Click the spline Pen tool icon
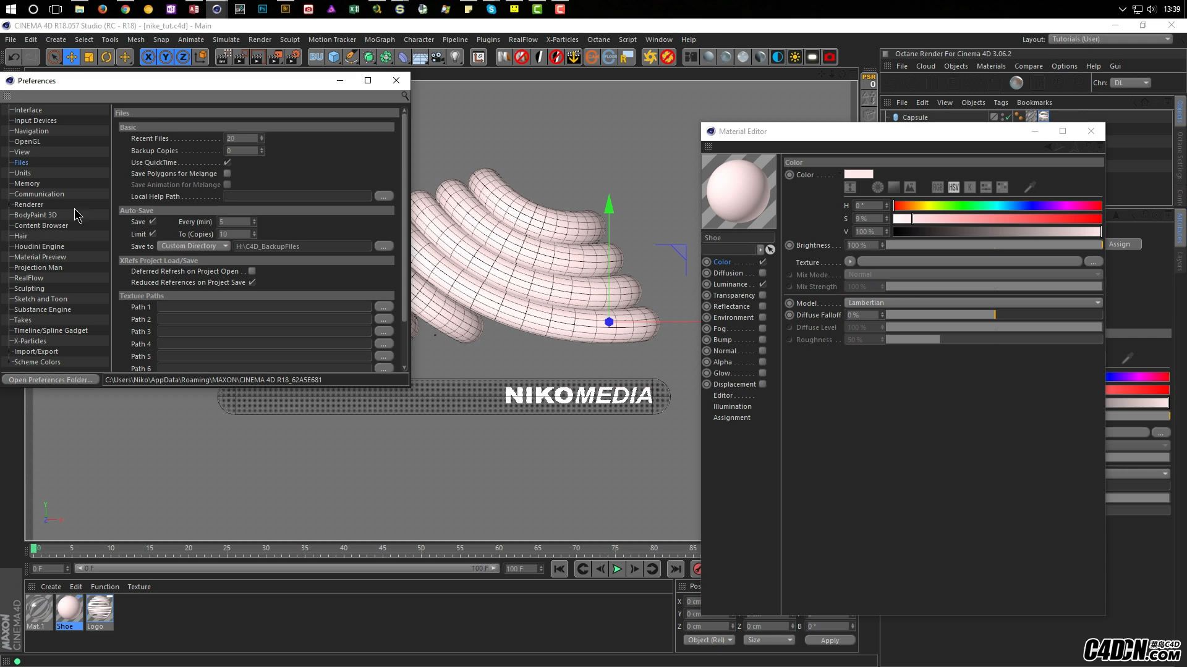 click(351, 57)
